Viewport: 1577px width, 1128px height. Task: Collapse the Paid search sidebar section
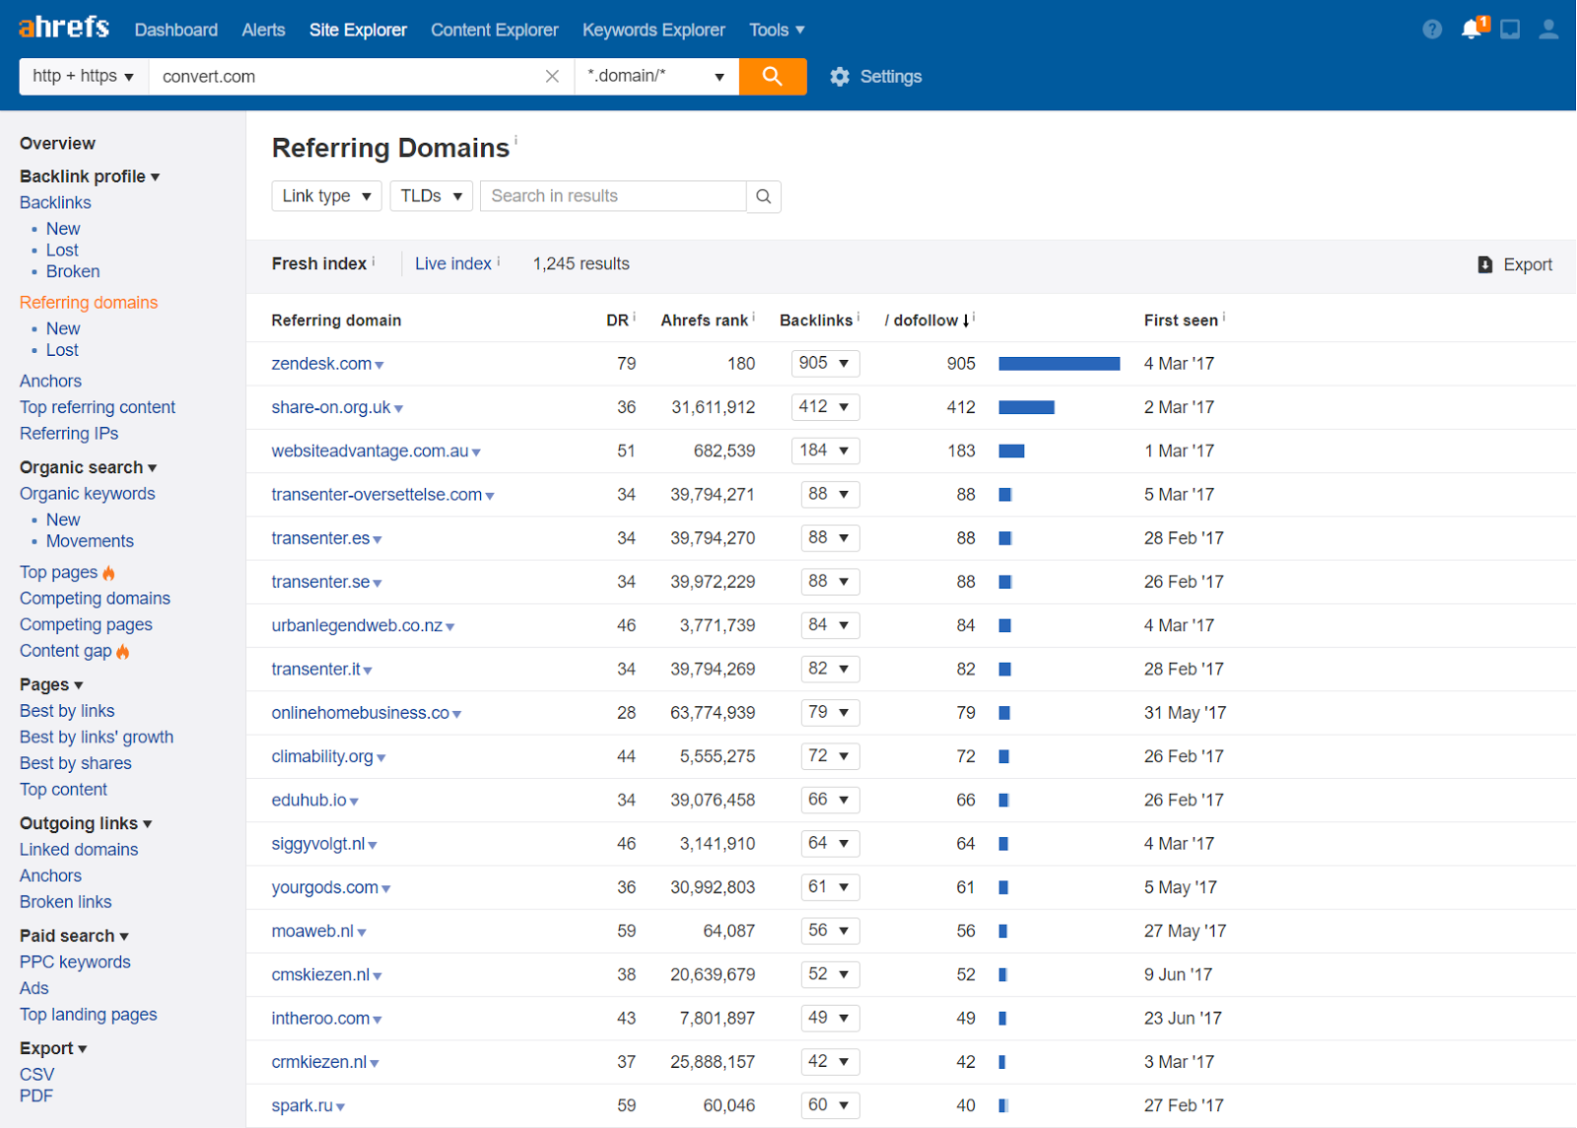click(74, 936)
